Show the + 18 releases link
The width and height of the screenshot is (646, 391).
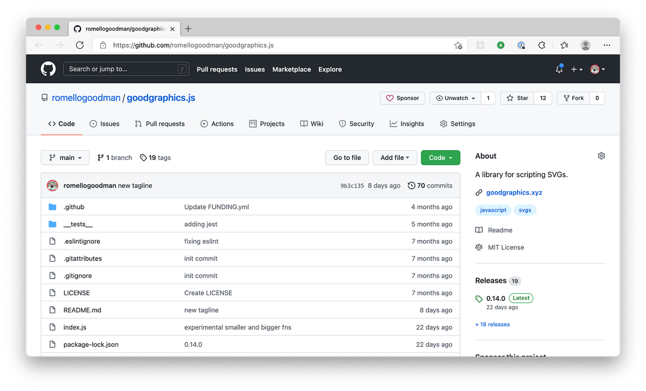coord(492,324)
